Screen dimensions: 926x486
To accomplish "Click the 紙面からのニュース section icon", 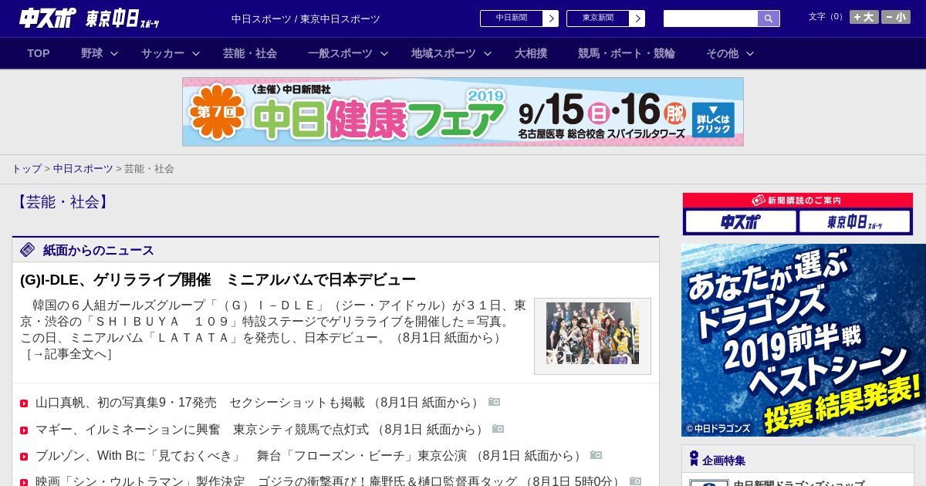I will [28, 250].
